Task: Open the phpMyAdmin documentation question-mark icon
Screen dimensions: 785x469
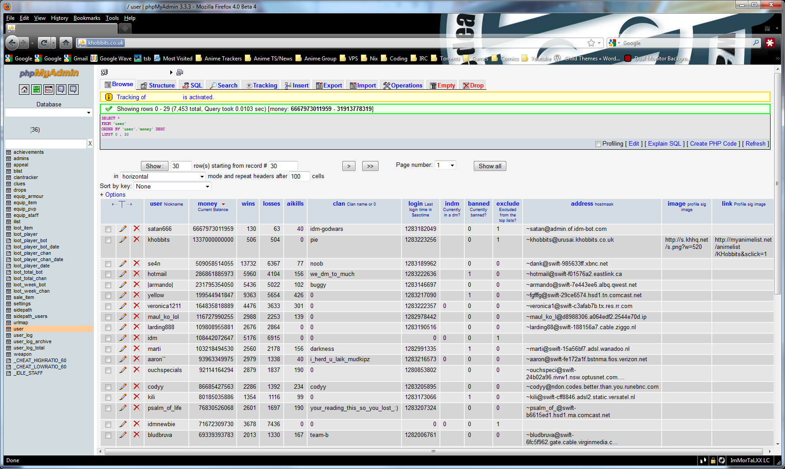Action: [61, 89]
